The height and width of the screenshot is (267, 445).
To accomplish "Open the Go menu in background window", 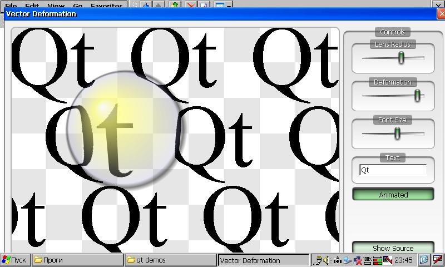I will click(78, 6).
